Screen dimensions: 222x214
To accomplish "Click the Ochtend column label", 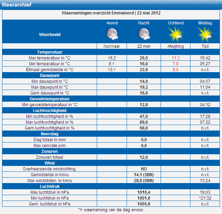I will 176,23.
